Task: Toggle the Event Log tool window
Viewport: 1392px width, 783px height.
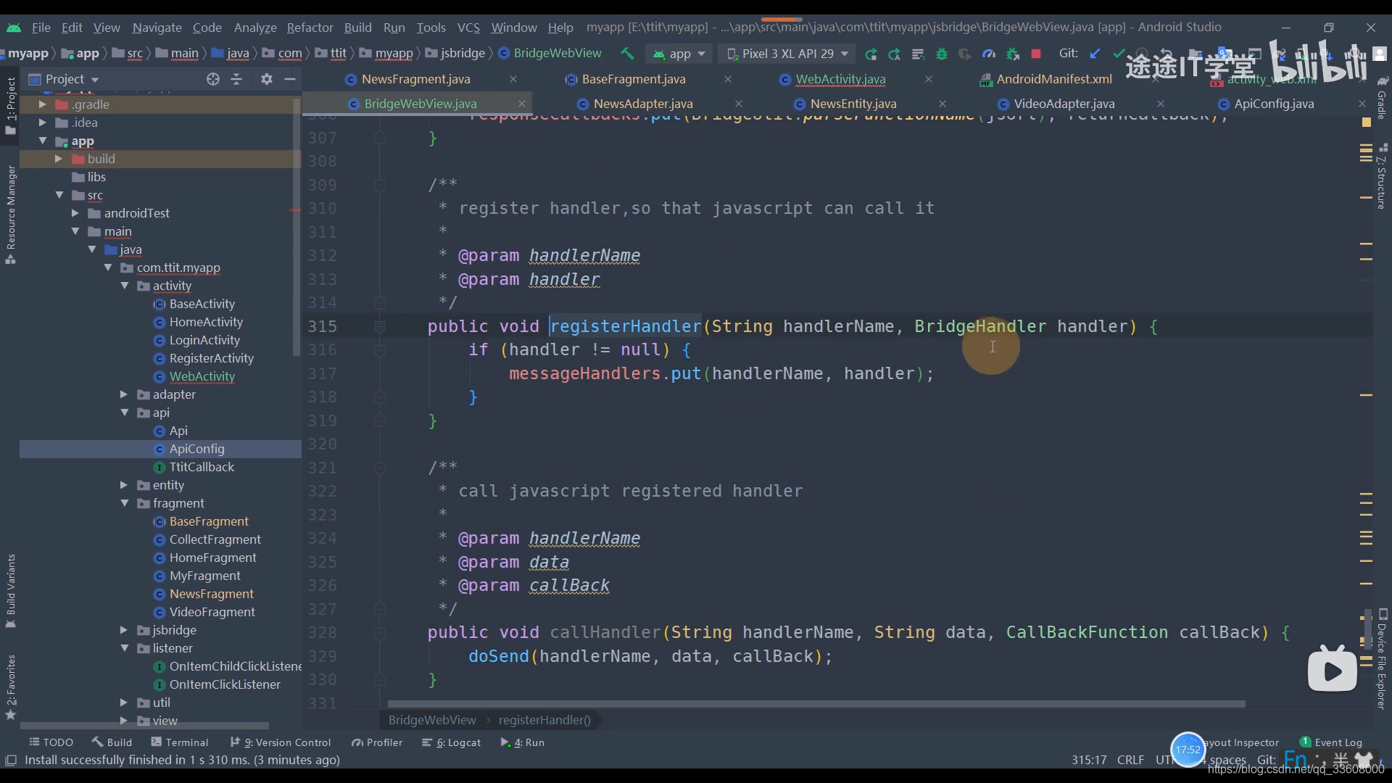Action: [x=1331, y=742]
